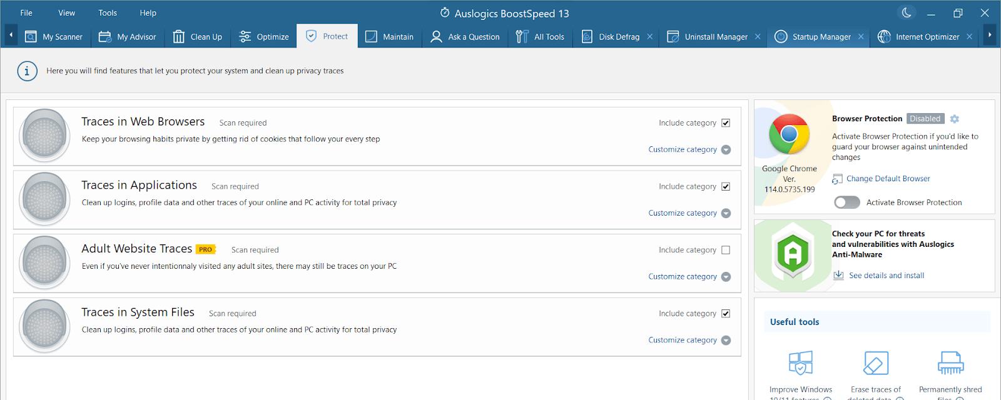The height and width of the screenshot is (400, 1001).
Task: Close the Internet Optimizer tab
Action: 969,37
